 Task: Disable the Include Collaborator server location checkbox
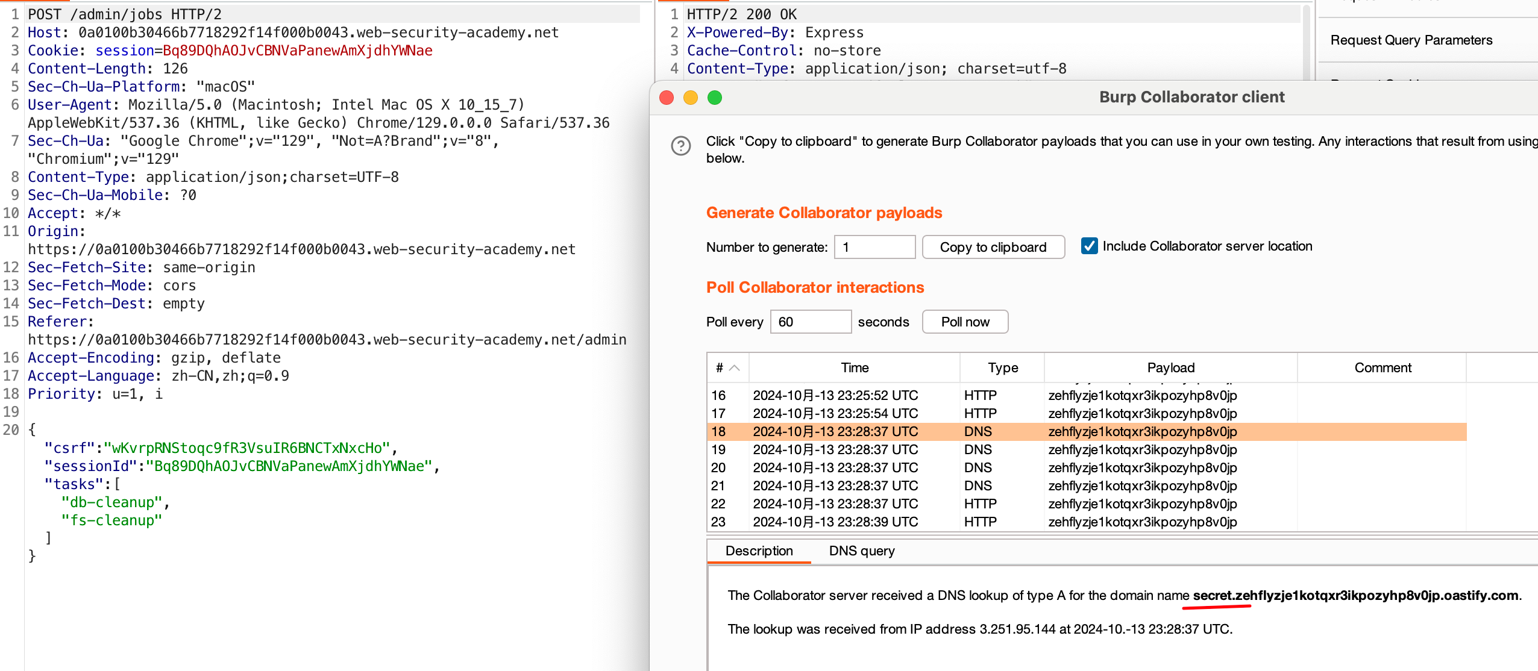pos(1089,246)
